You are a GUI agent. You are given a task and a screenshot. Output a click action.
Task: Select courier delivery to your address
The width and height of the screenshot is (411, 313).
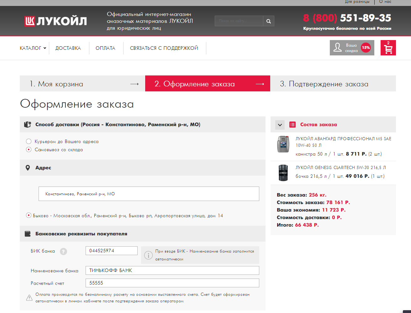29,141
